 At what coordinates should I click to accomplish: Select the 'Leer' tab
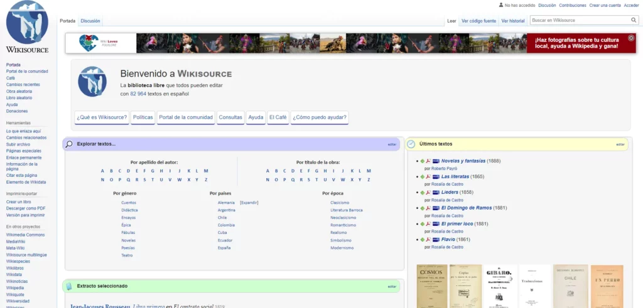[451, 21]
